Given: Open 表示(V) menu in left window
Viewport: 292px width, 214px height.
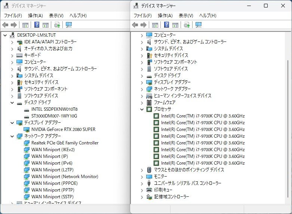Looking at the screenshot, I should coord(56,15).
